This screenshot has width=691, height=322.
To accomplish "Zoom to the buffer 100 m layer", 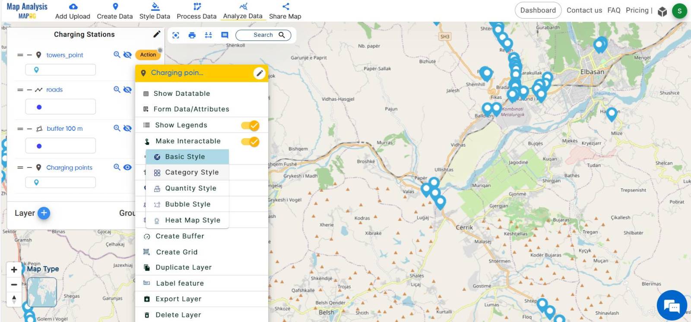I will [117, 128].
